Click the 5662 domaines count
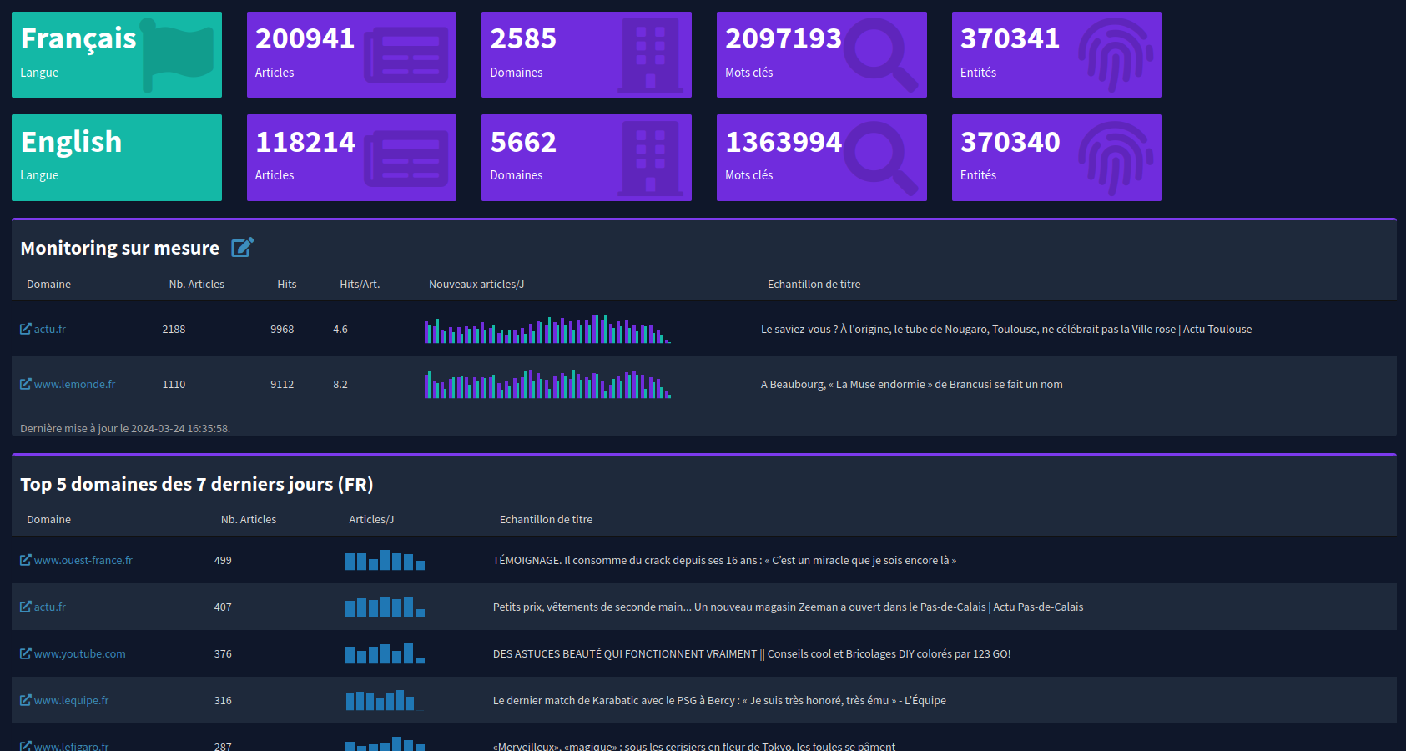1406x751 pixels. [523, 142]
